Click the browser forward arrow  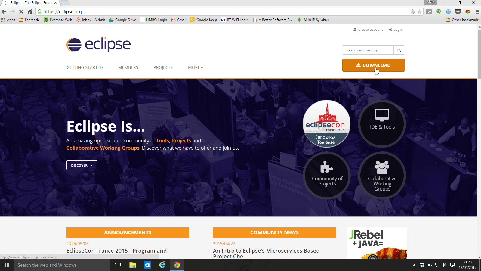tap(12, 11)
